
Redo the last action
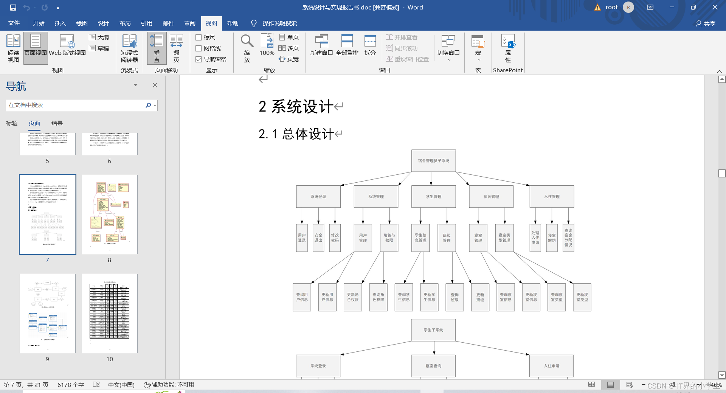45,8
